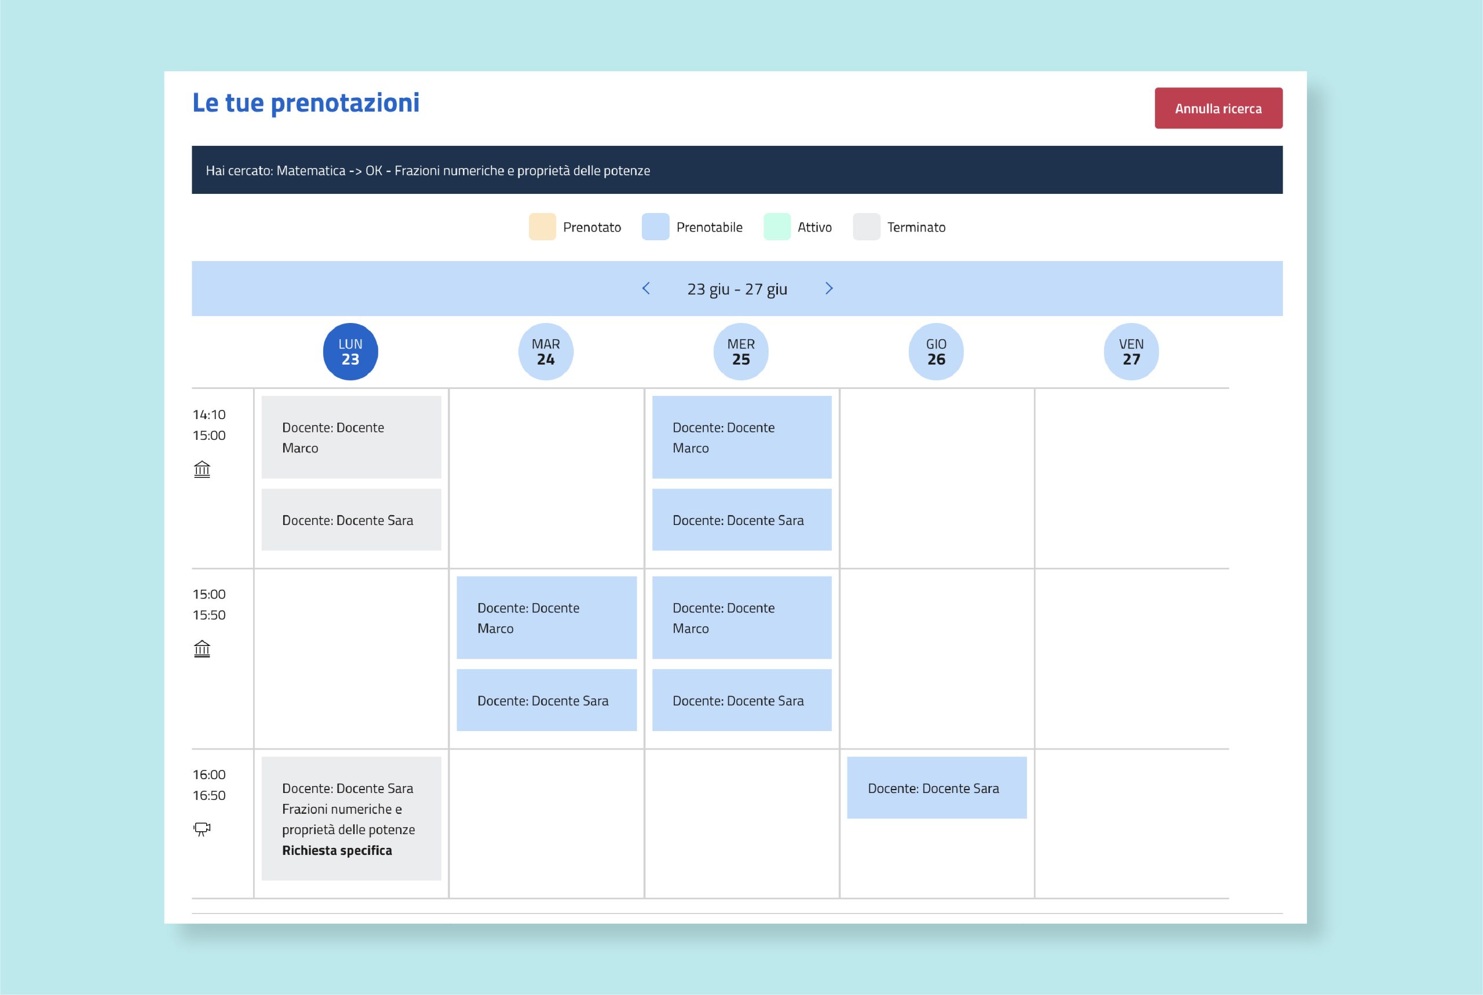
Task: Switch to MAR 24 day
Action: (546, 351)
